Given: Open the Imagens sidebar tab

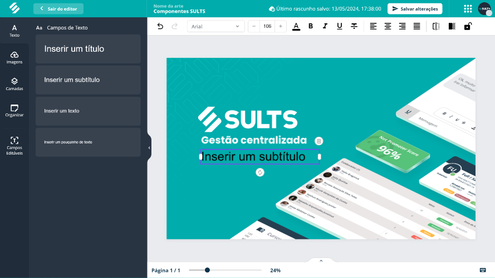Looking at the screenshot, I should tap(14, 58).
